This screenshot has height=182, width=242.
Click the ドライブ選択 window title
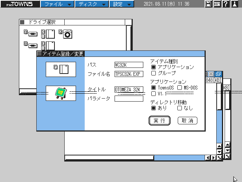[x=42, y=22]
